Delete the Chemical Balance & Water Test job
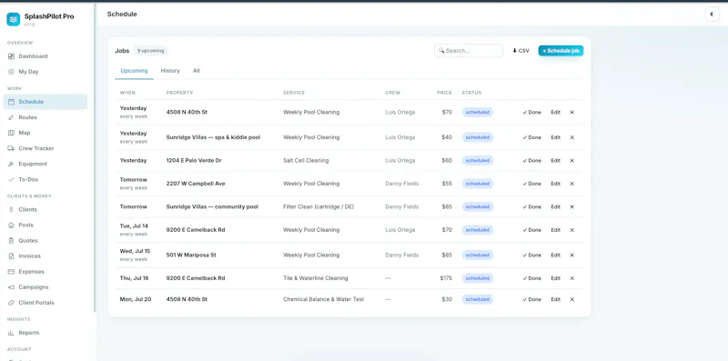The image size is (728, 361). tap(572, 300)
